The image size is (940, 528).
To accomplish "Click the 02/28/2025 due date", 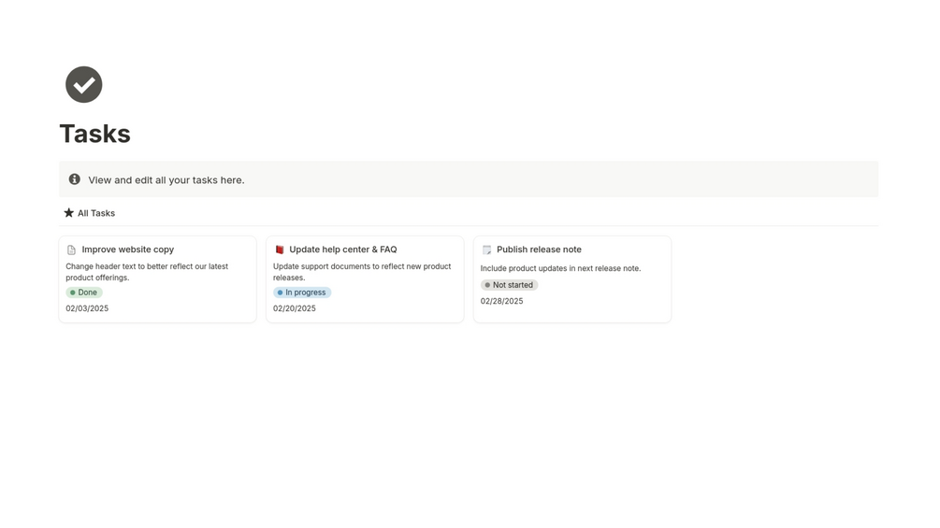I will coord(501,301).
